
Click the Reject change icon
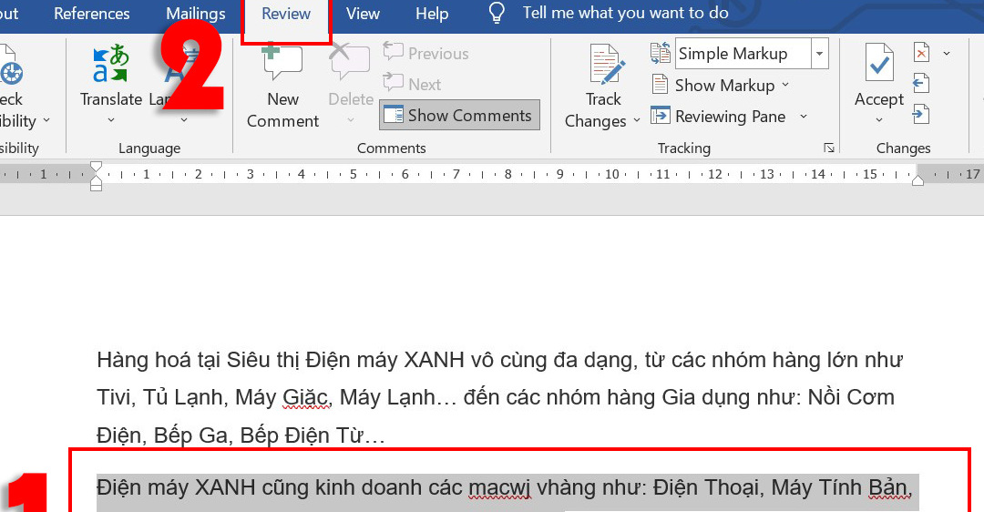tap(921, 53)
